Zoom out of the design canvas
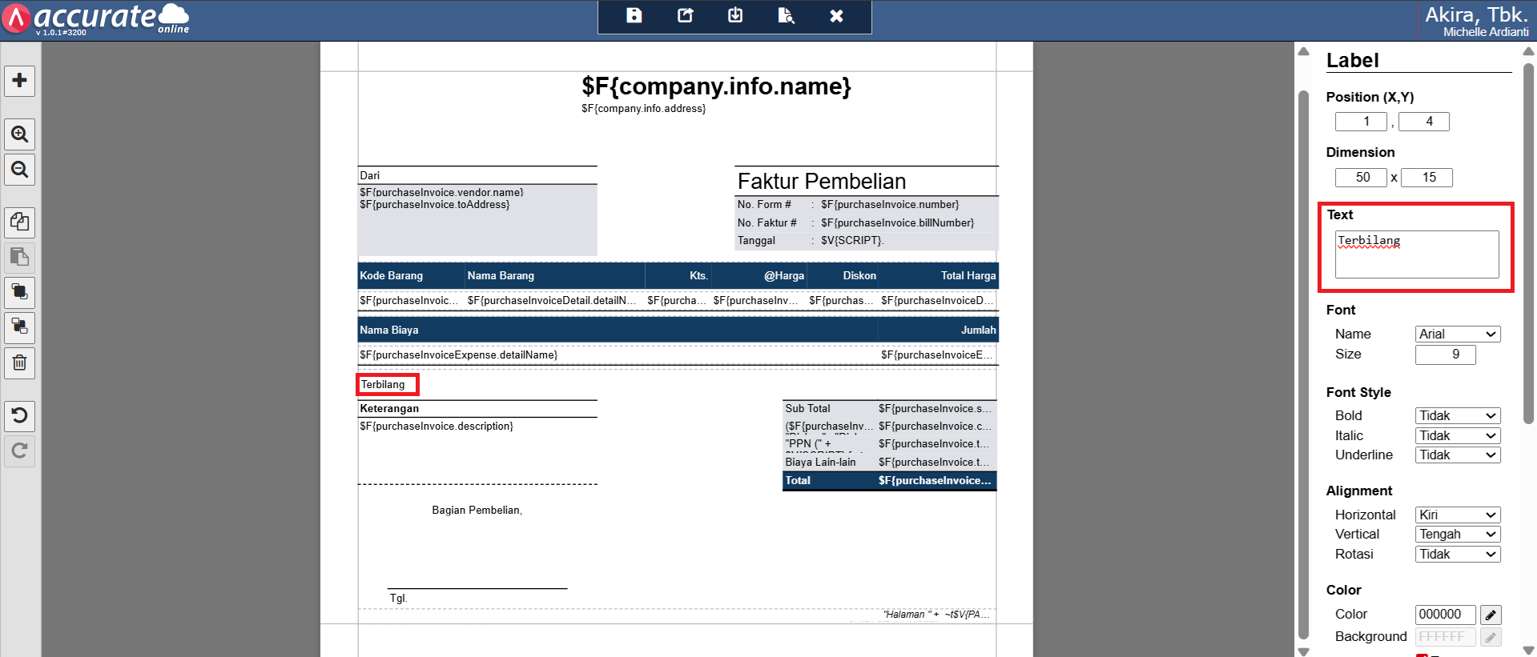The image size is (1537, 657). [20, 170]
